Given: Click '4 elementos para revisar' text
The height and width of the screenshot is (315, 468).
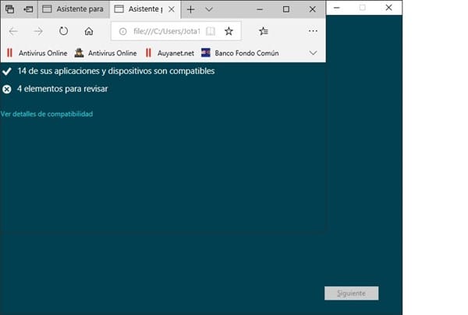Looking at the screenshot, I should pyautogui.click(x=62, y=89).
